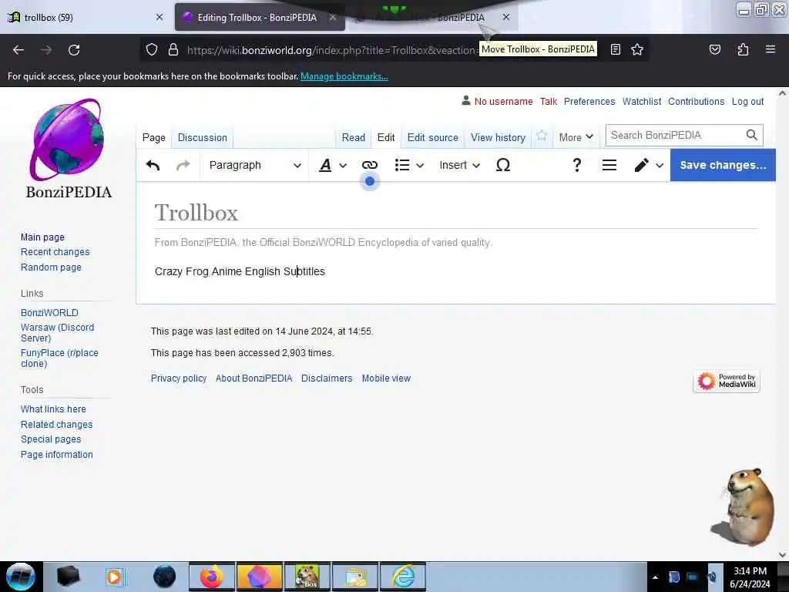Screen dimensions: 789x592
Task: Open the Watchlist link
Action: coord(642,101)
